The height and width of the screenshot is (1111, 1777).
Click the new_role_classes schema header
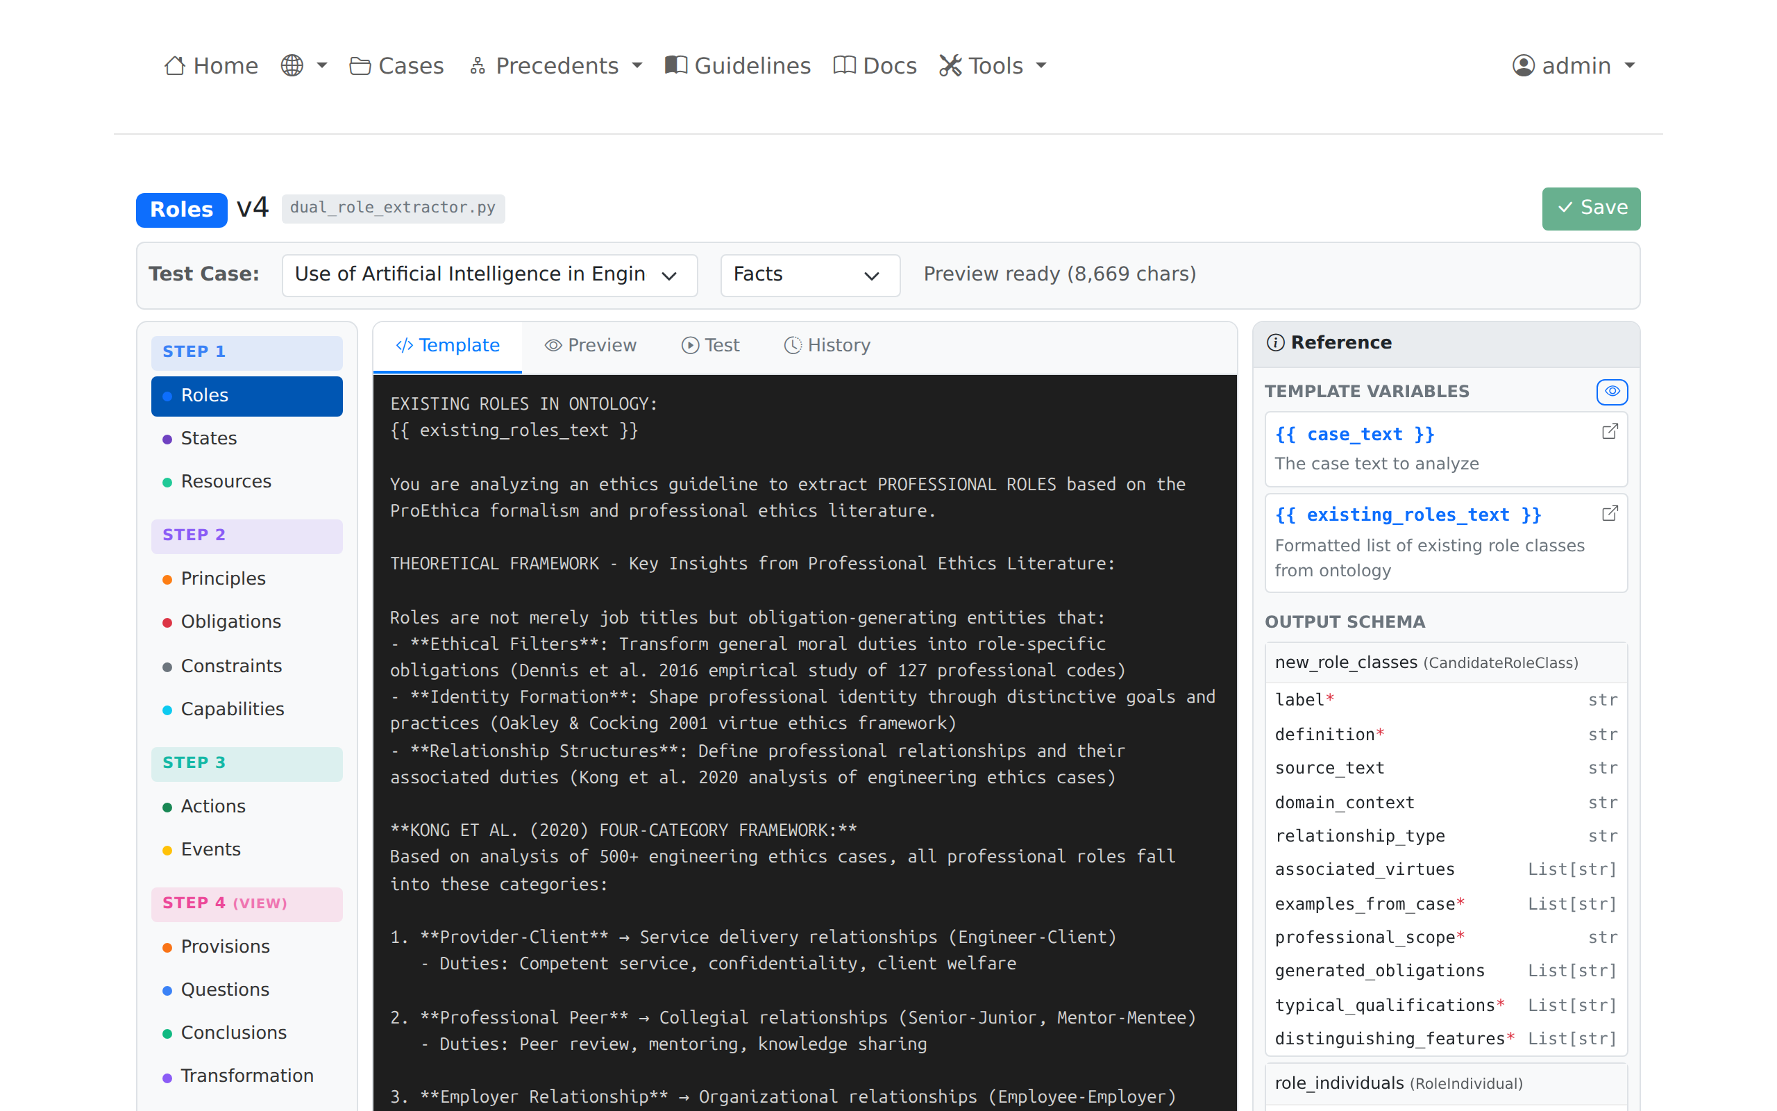[x=1446, y=662]
